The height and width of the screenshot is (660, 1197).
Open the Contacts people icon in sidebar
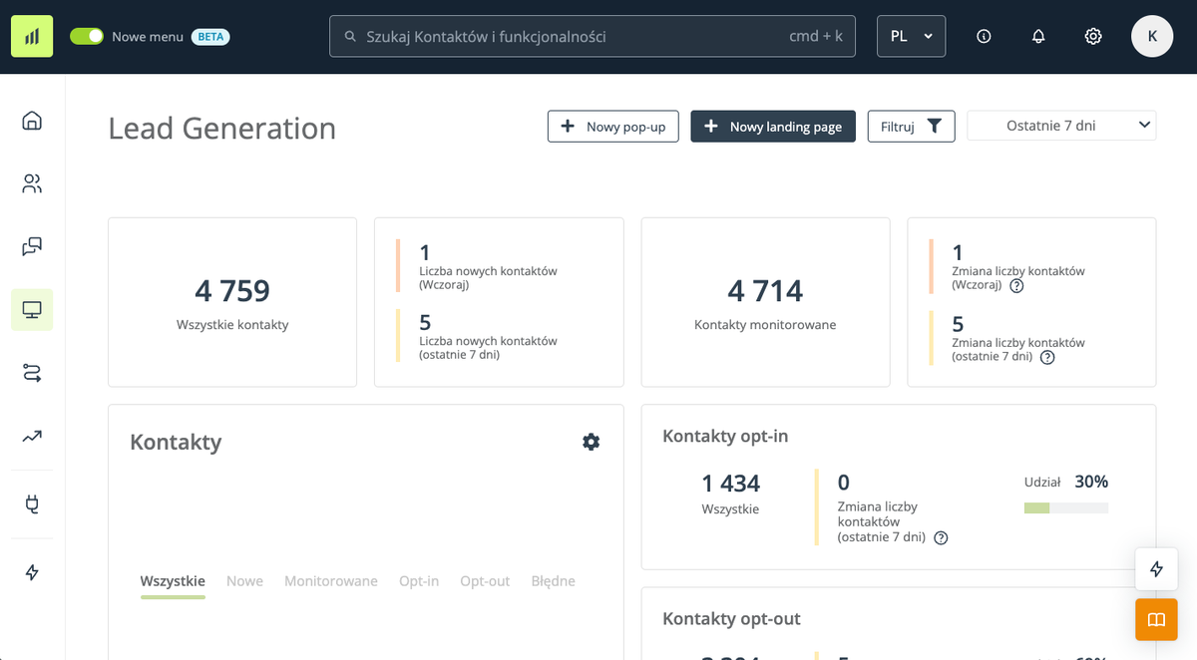click(x=32, y=183)
